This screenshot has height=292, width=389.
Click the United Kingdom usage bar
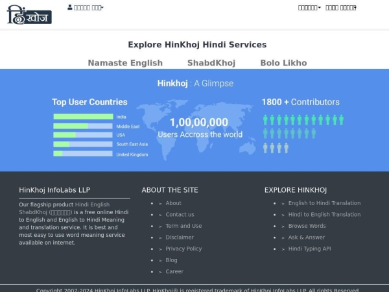(83, 154)
